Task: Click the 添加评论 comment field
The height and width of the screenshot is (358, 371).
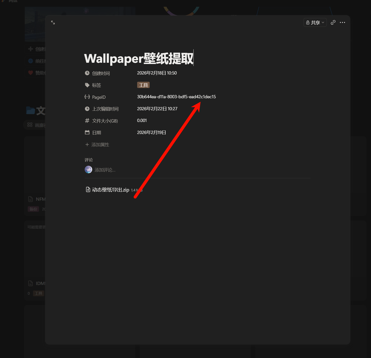Action: click(x=105, y=170)
